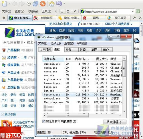Select the 中关村在线 tab
Viewport: 143px width, 139px height.
[x=20, y=18]
